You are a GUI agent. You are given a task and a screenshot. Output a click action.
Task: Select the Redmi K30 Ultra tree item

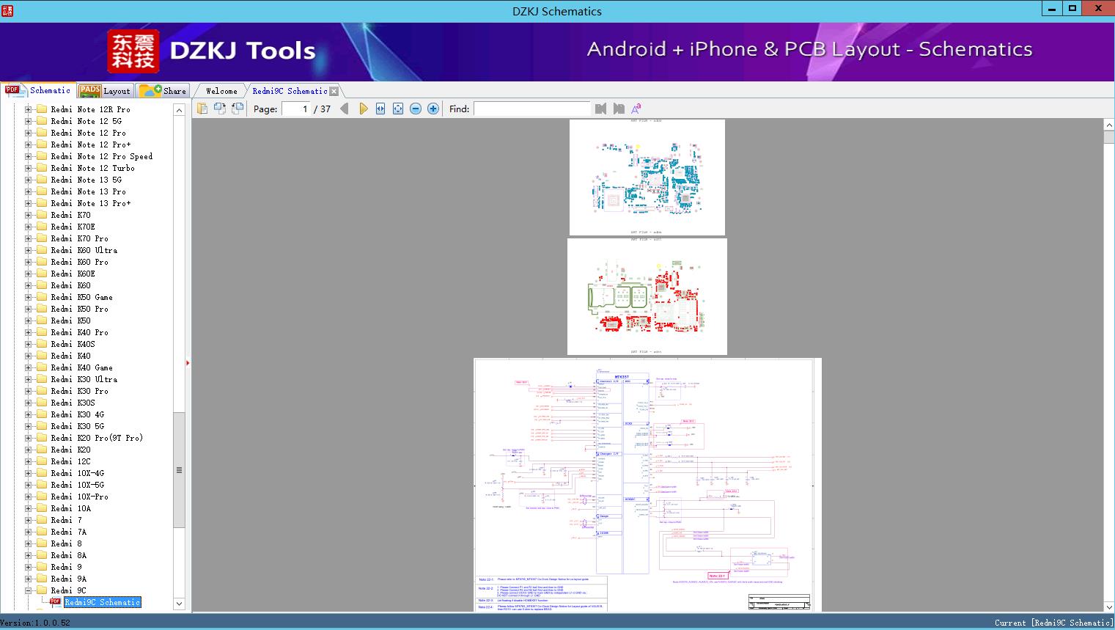point(84,379)
